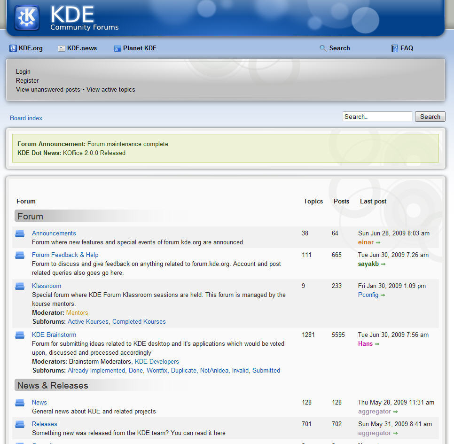View einar's user profile

click(x=366, y=242)
